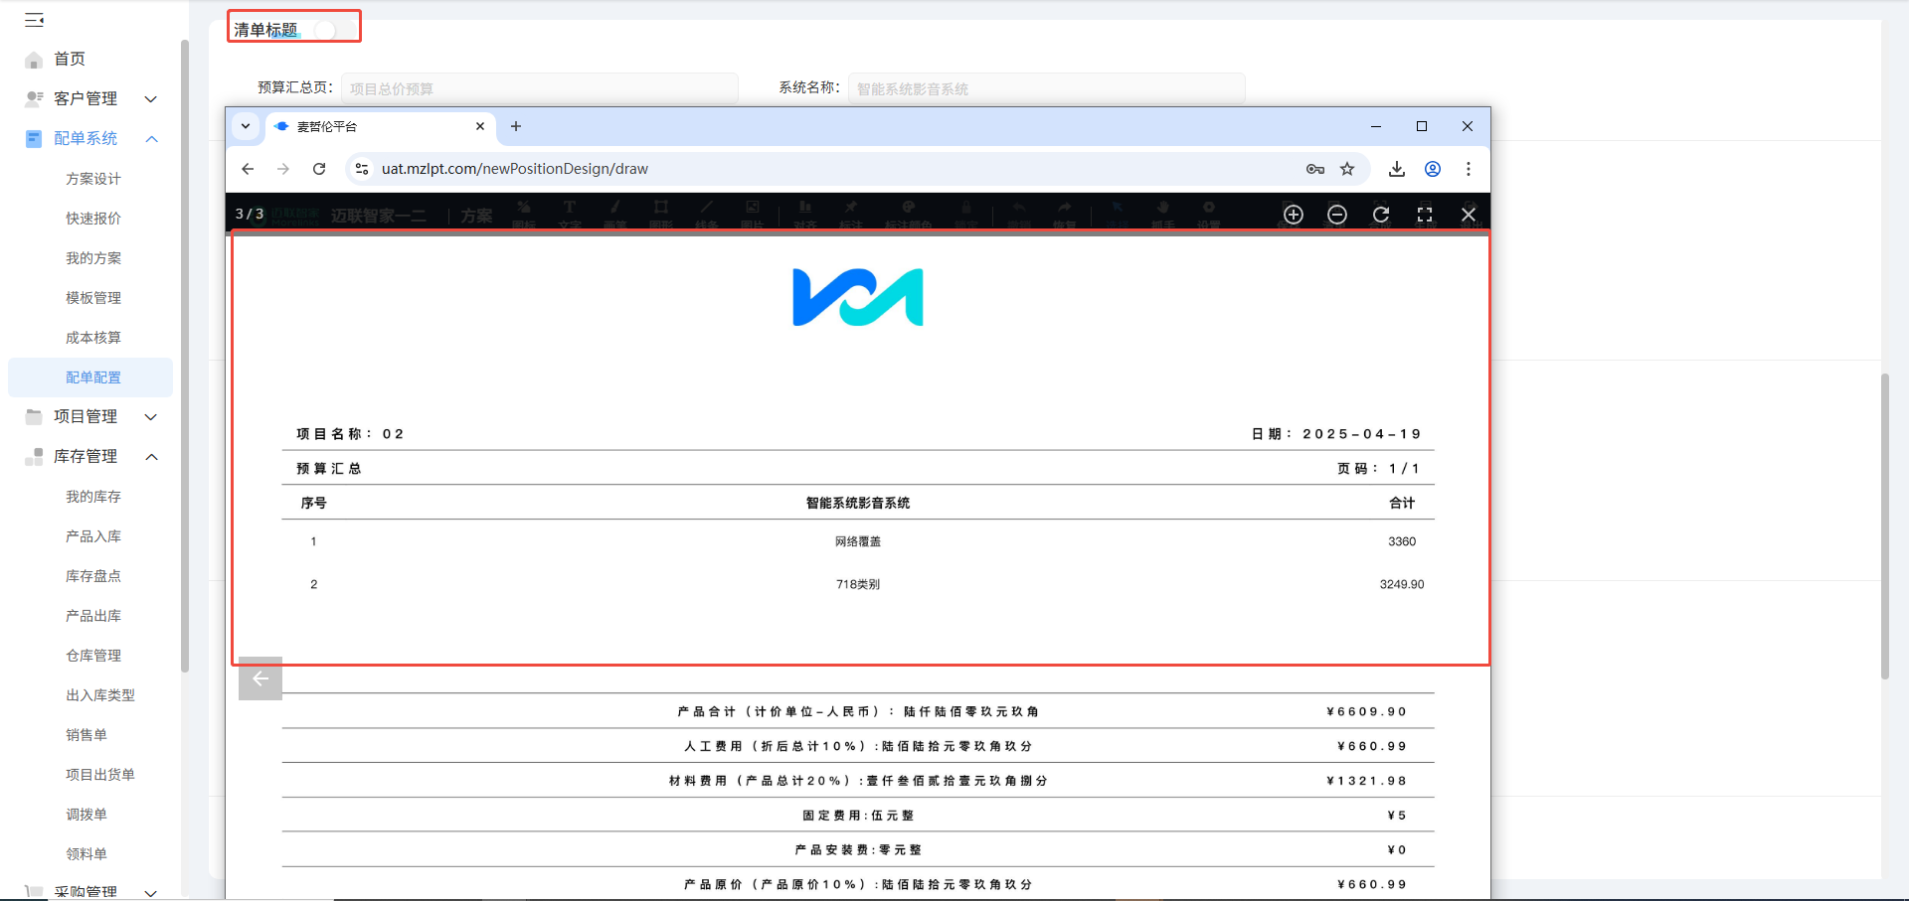The height and width of the screenshot is (901, 1909).
Task: Open 项目出货单 in the sidebar
Action: point(100,775)
